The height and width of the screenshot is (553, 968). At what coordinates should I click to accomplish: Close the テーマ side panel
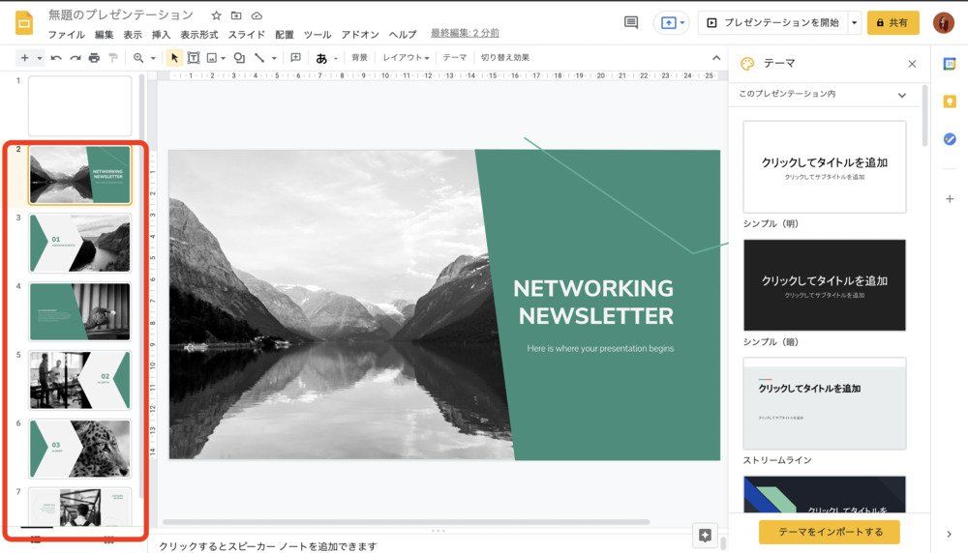tap(912, 64)
